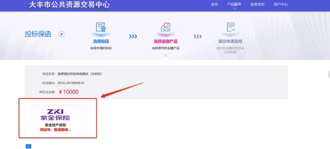The image size is (330, 149).
Task: Click the 提交给金融机构完成后续流程 description text
Action: click(x=230, y=50)
